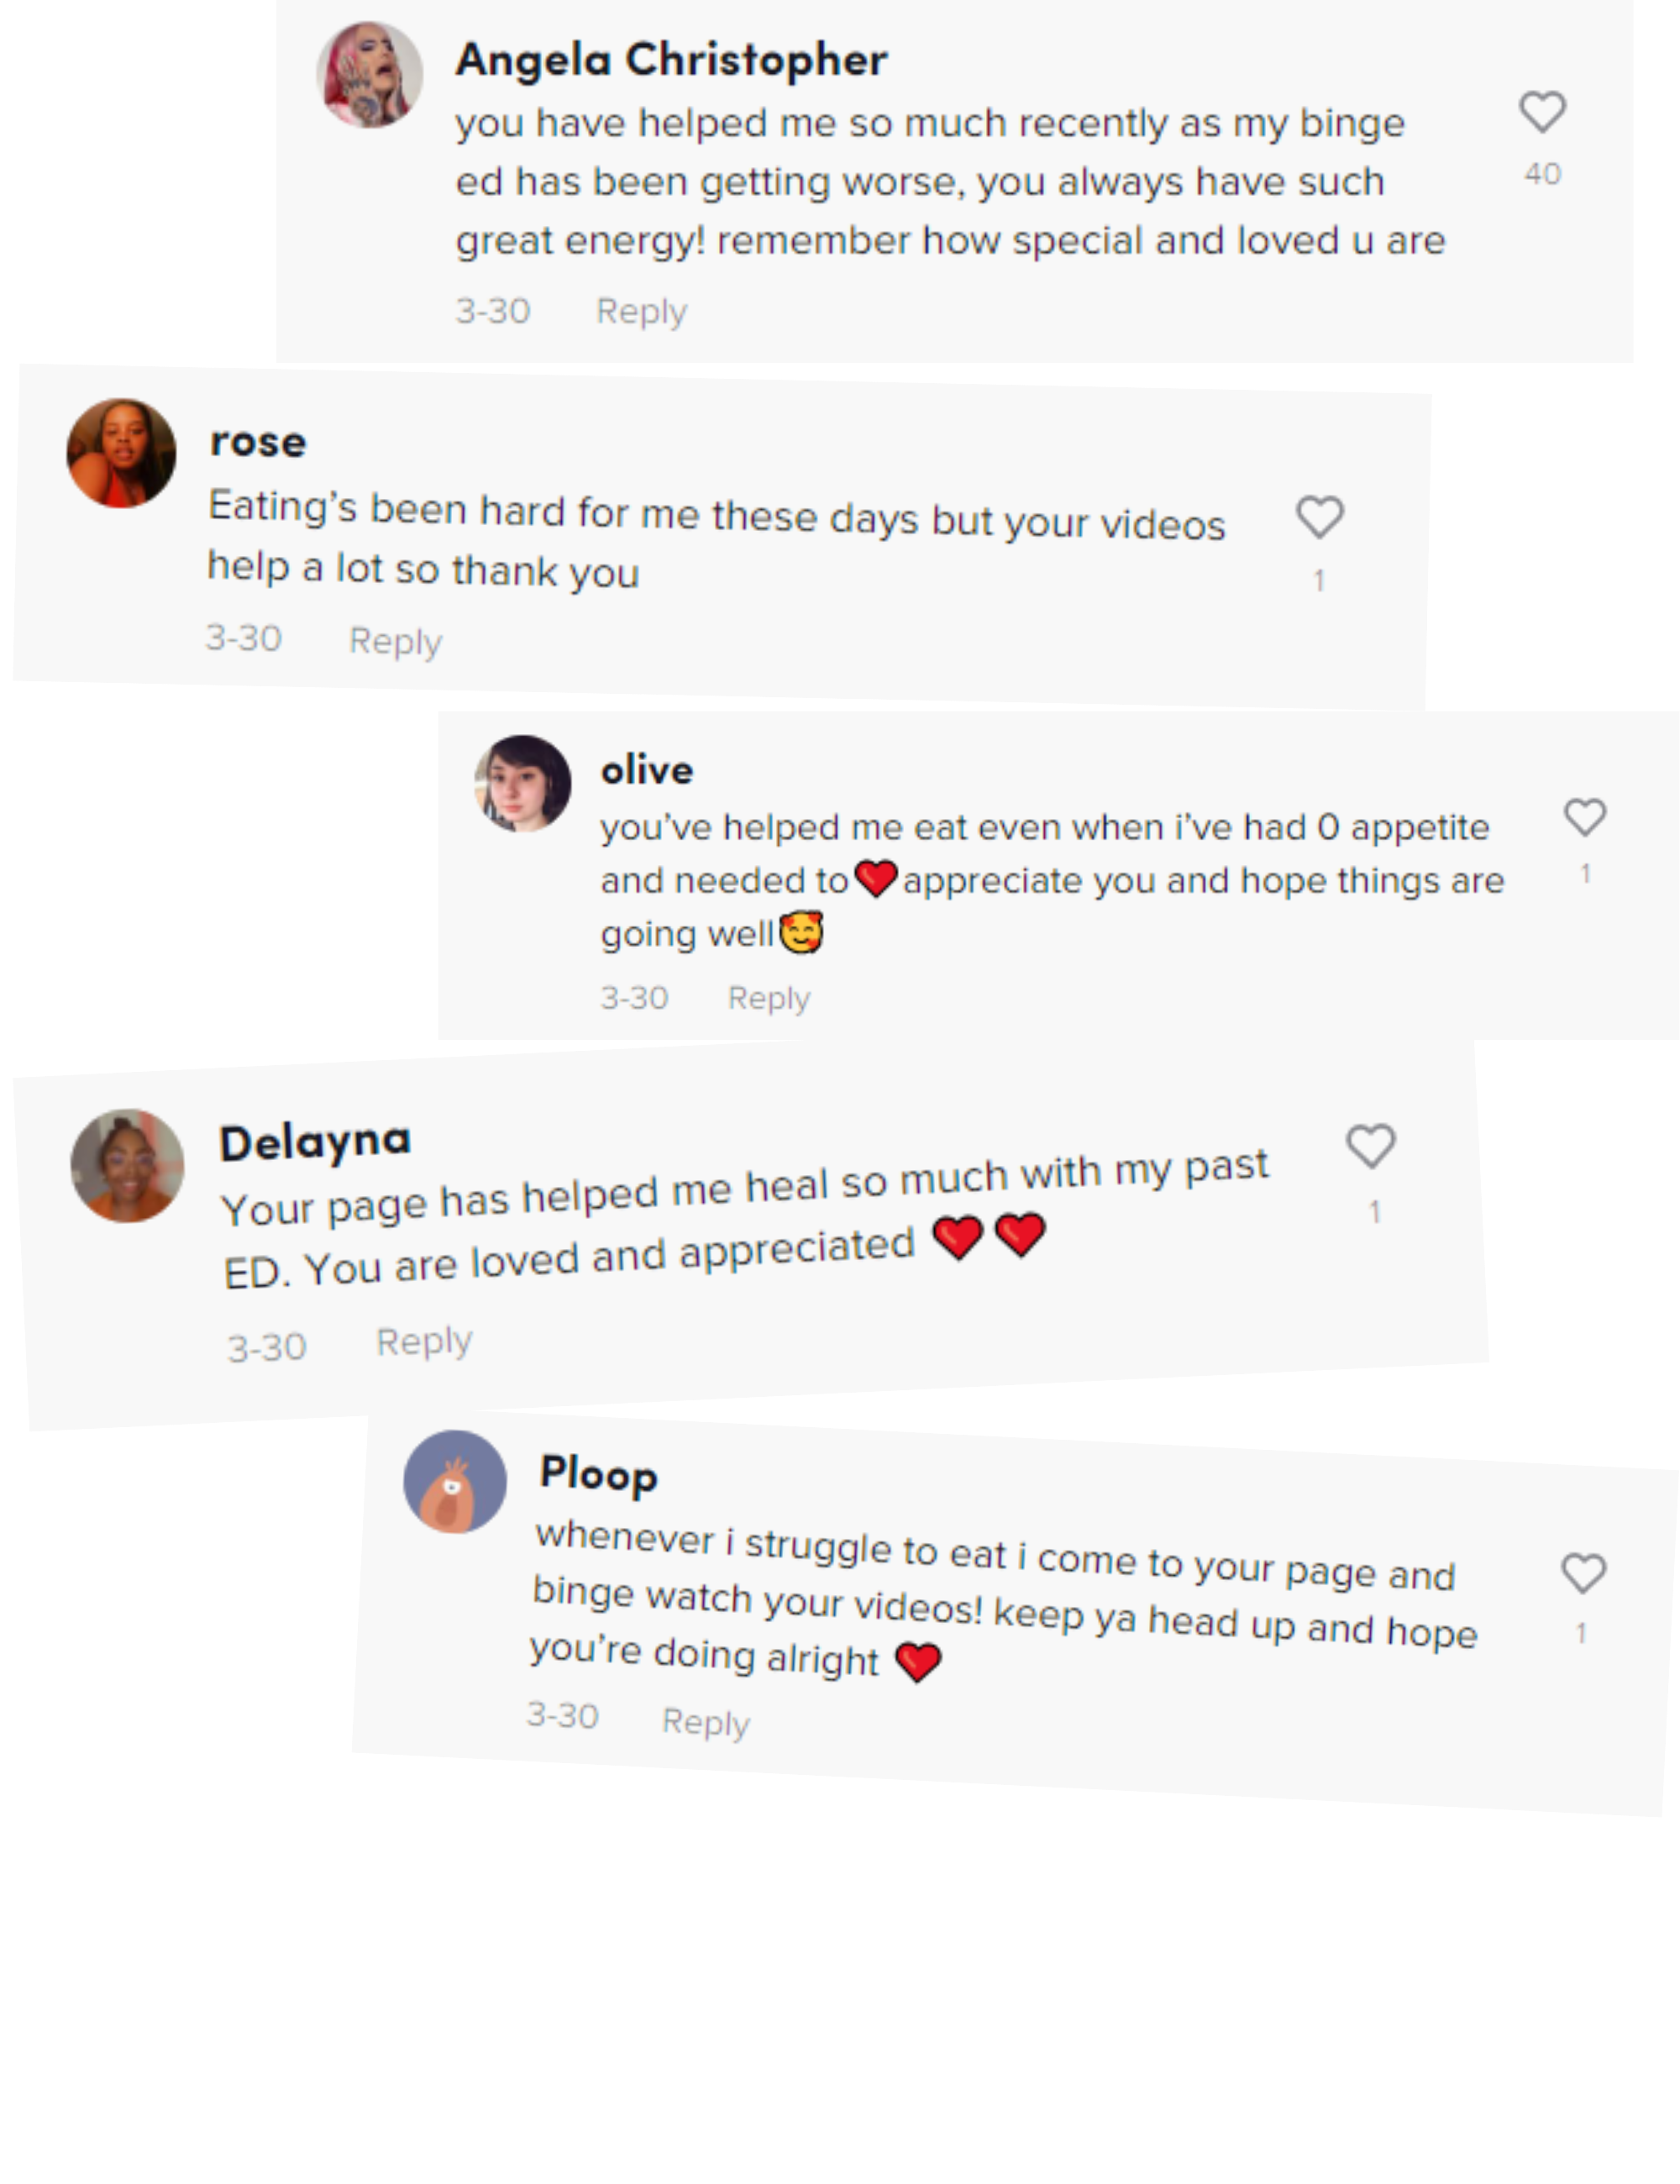The image size is (1680, 2184).
Task: Open the username Angela Christopher
Action: 671,59
